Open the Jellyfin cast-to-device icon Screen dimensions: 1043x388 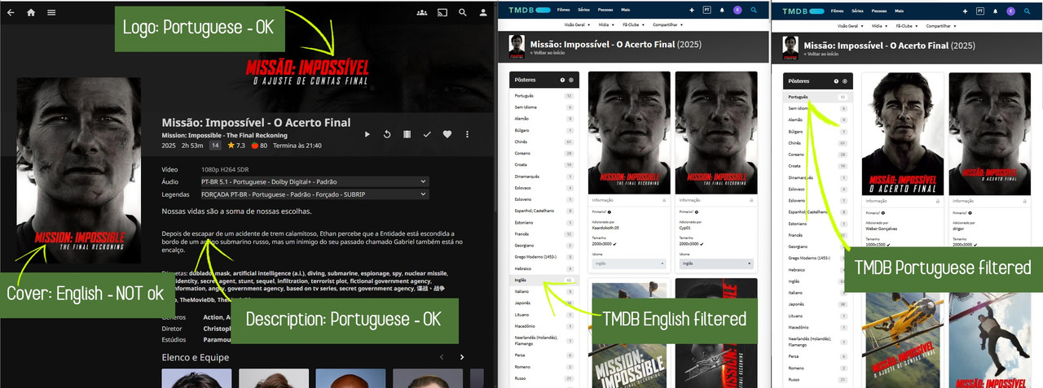[x=442, y=12]
